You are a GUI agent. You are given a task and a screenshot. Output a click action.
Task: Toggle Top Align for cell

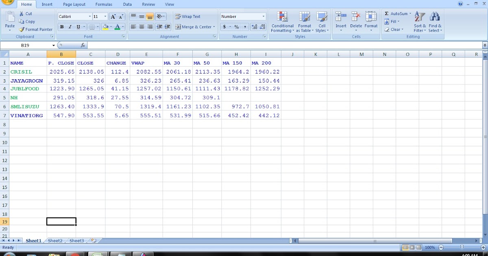coord(133,17)
